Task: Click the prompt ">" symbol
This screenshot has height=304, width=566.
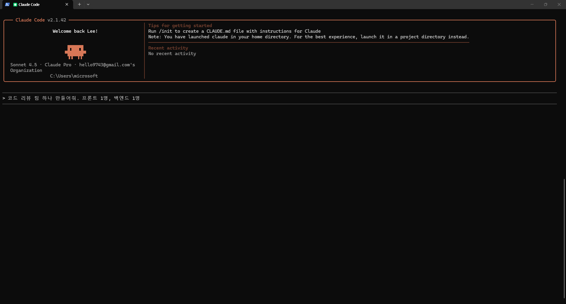Action: (x=4, y=98)
